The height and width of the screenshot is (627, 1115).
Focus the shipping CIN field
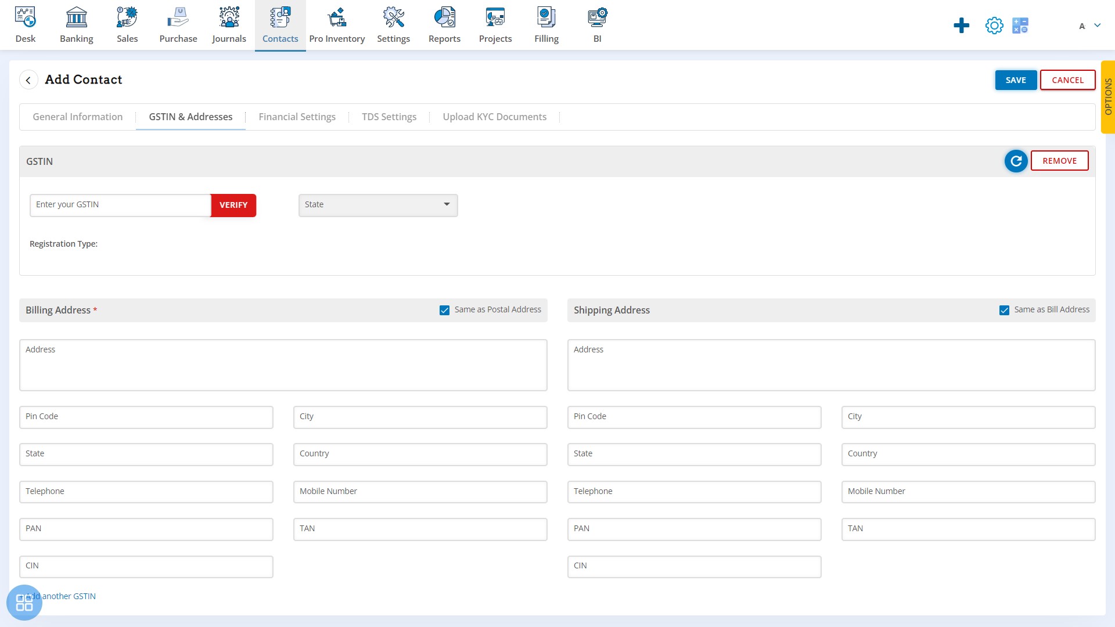(695, 567)
